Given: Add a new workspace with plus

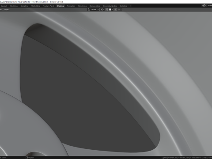Looking at the screenshot, I should pyautogui.click(x=130, y=6).
